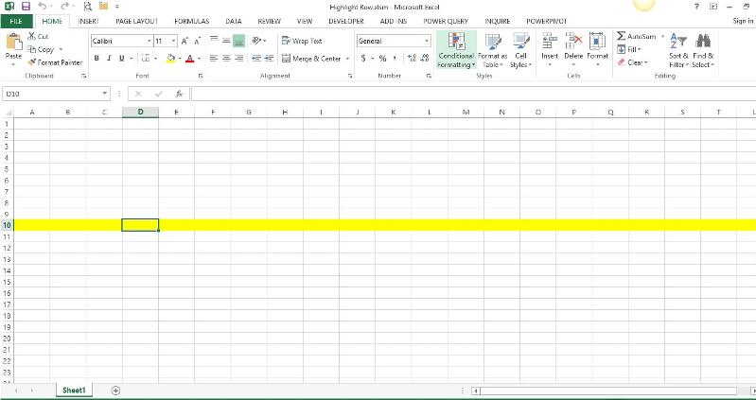Undo the last action
Viewport: 756px width, 400px height.
tap(43, 7)
